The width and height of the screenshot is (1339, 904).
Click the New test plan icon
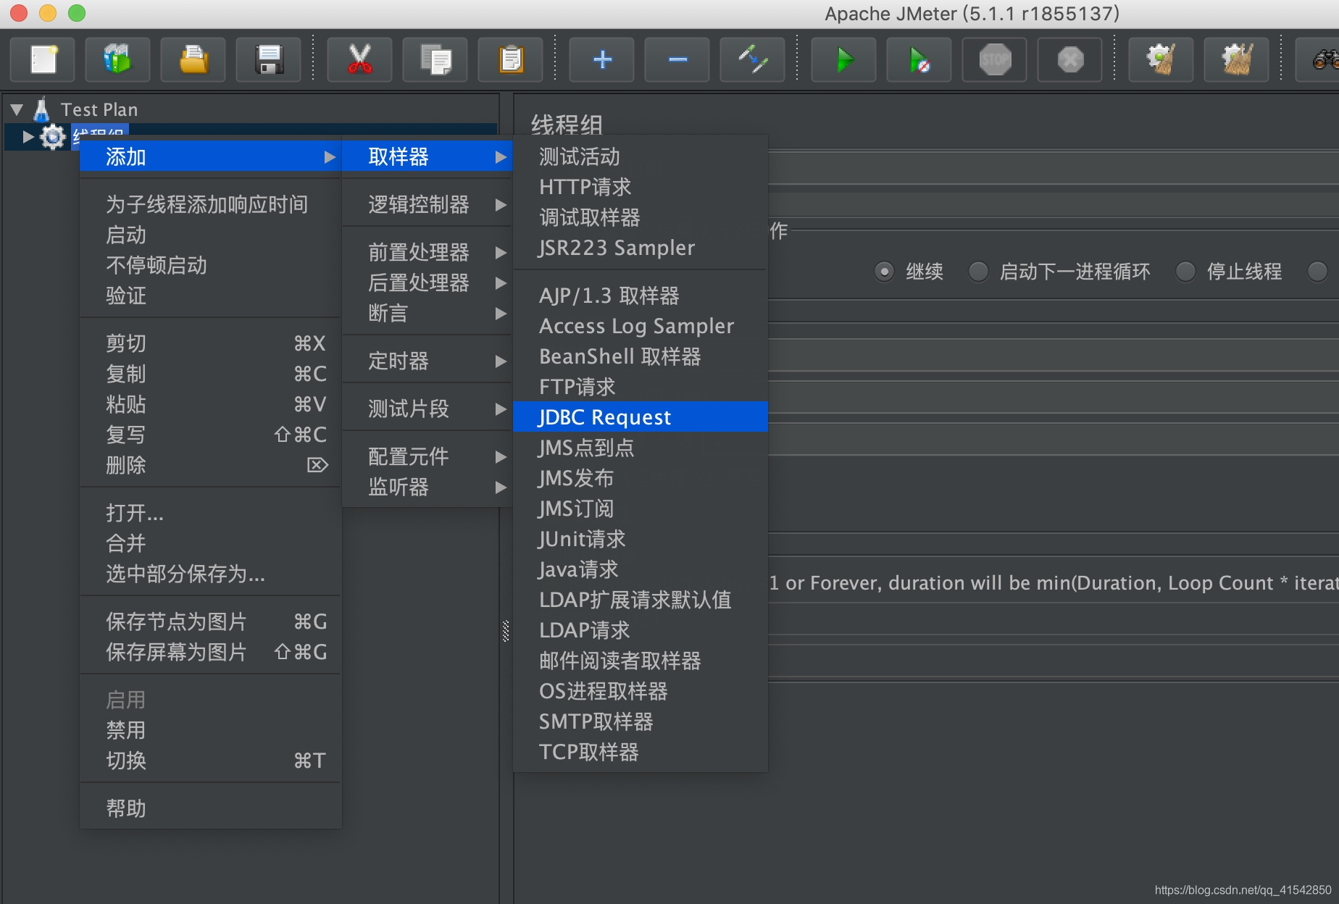pos(43,59)
